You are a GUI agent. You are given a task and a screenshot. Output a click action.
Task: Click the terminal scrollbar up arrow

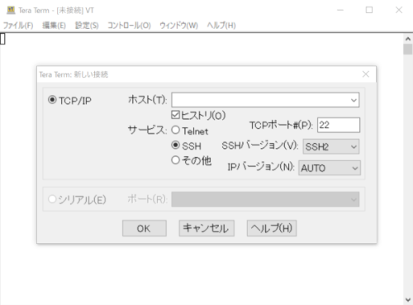408,39
